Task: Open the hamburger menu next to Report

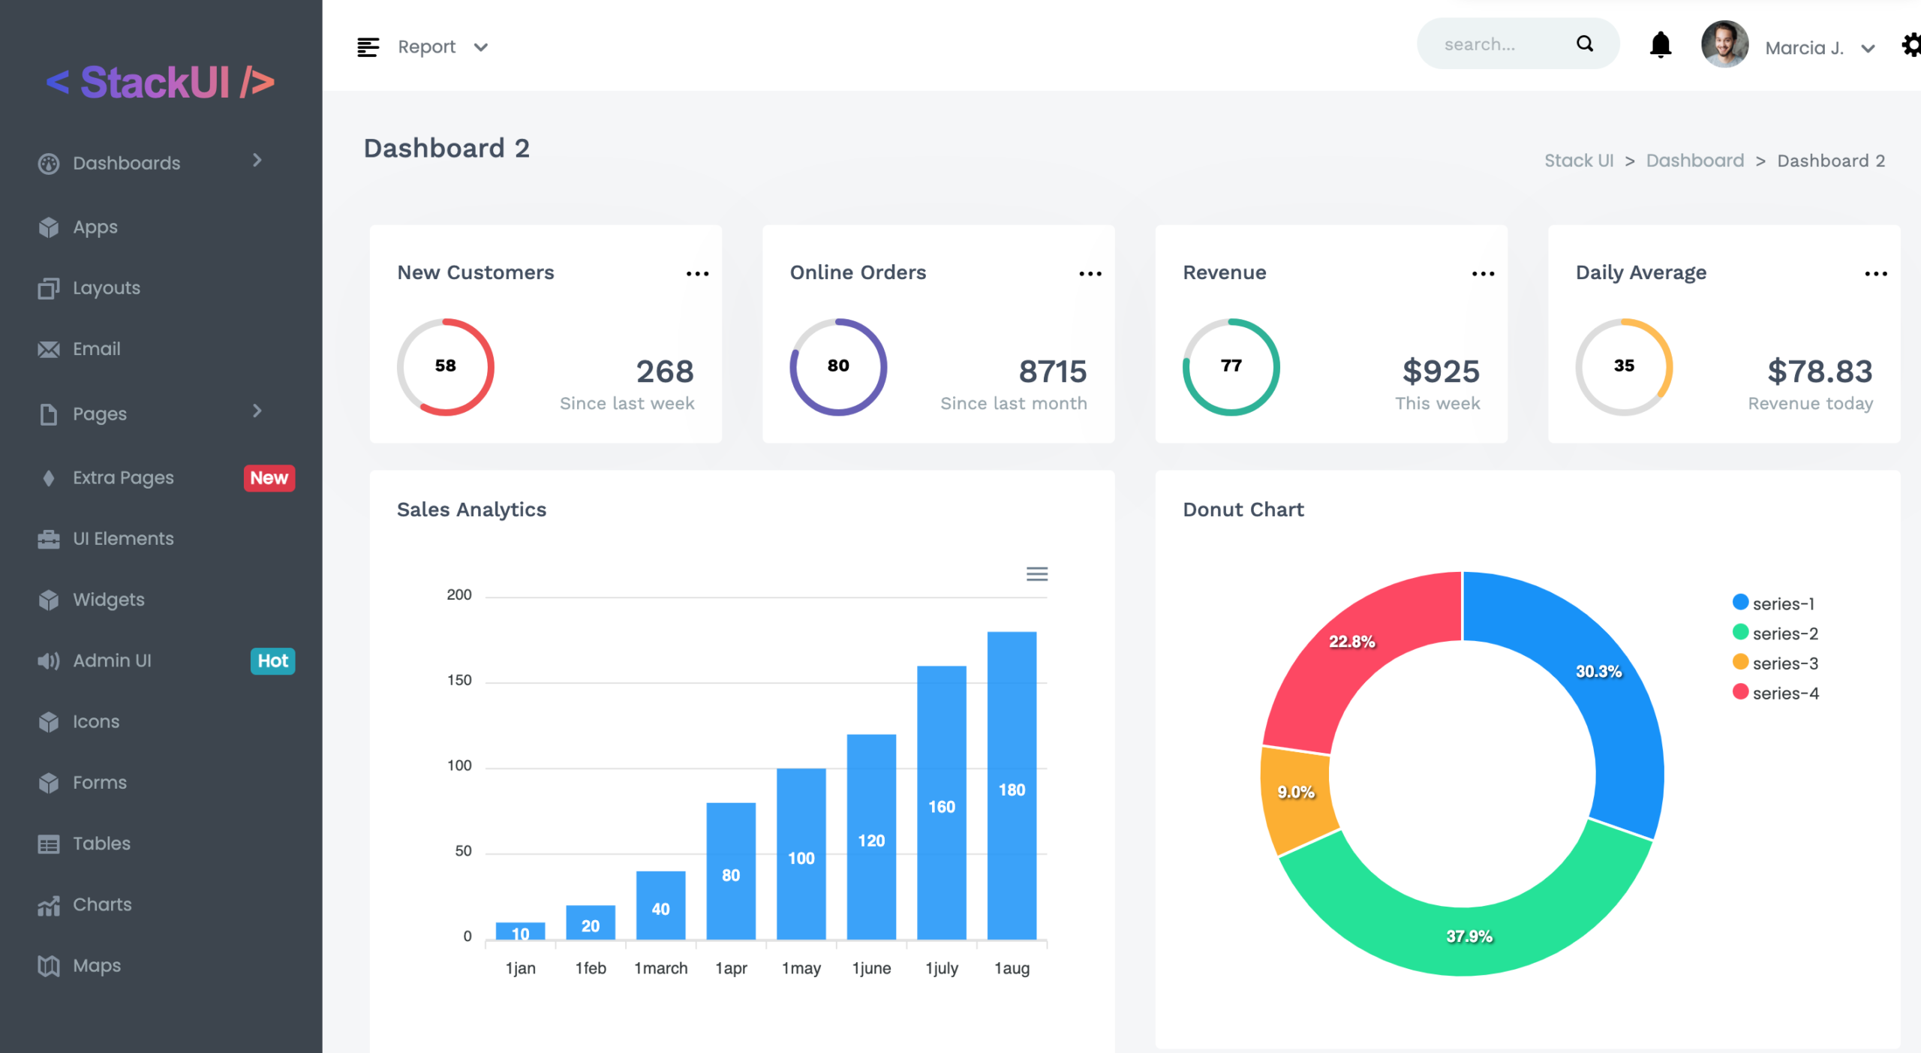Action: pyautogui.click(x=368, y=47)
